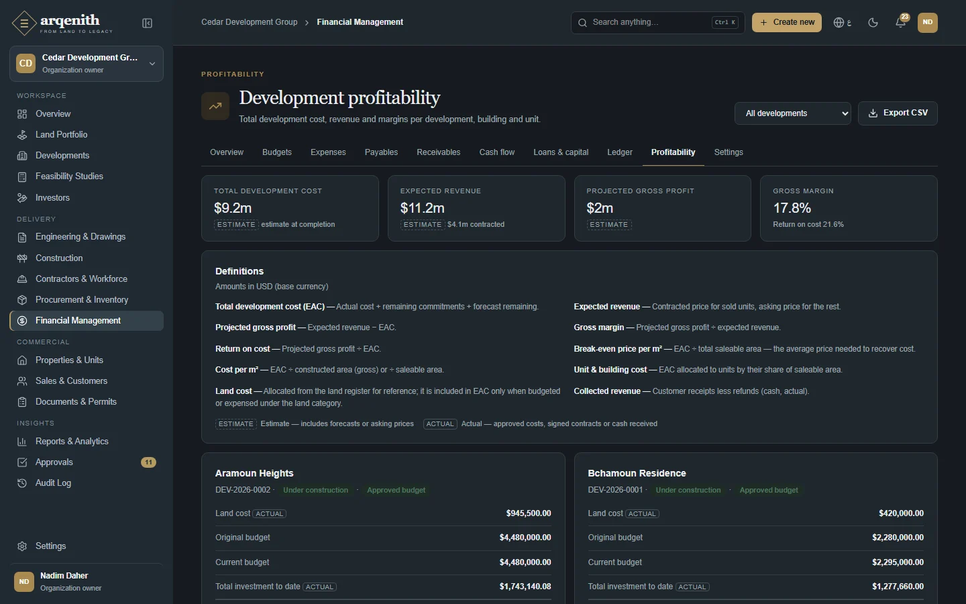Switch to the Cash flow tab

point(497,152)
